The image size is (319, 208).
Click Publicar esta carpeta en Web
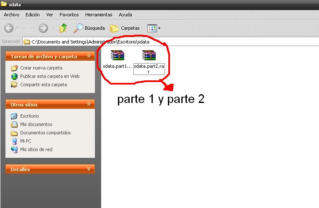tap(50, 76)
